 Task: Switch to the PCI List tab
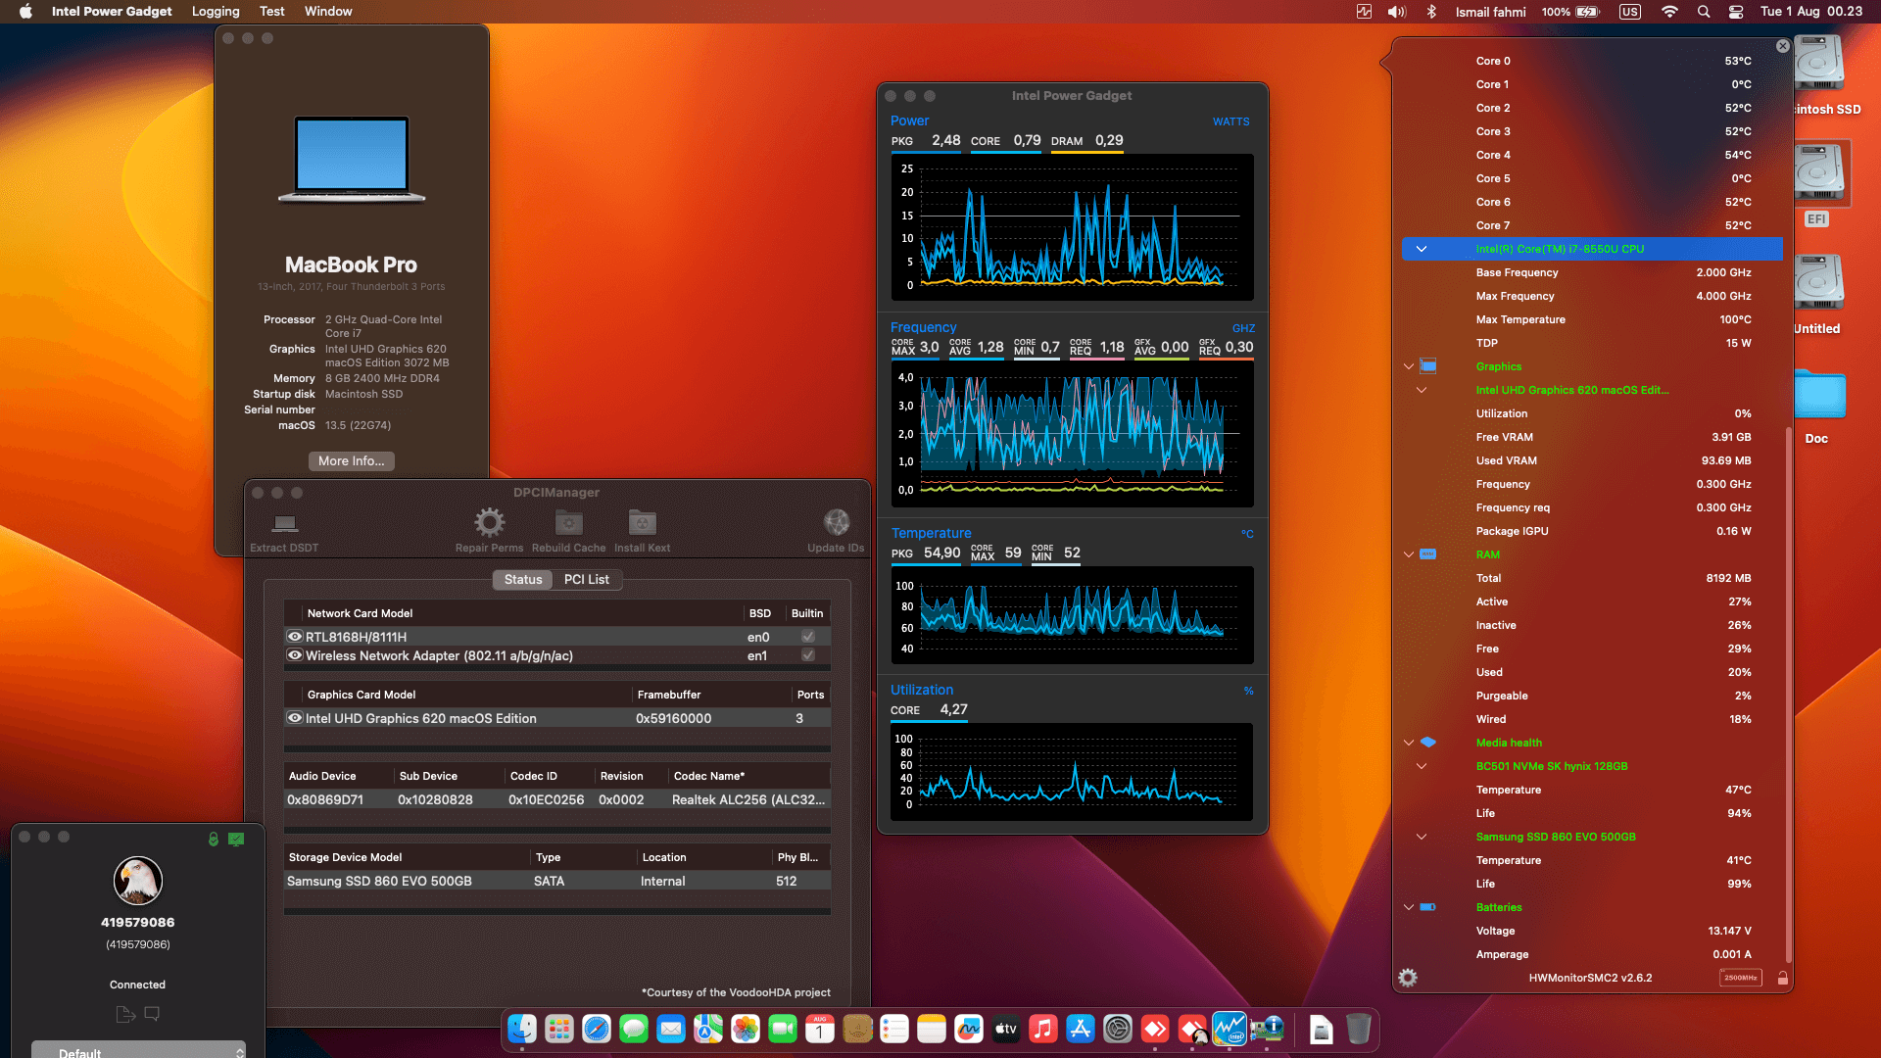point(587,579)
